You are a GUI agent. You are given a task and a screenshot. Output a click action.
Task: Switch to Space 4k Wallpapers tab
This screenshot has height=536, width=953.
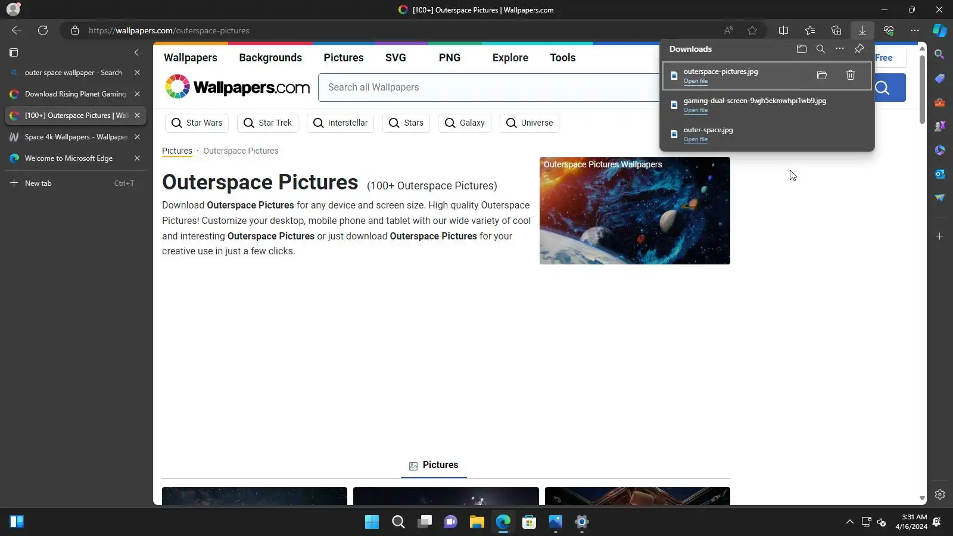pyautogui.click(x=76, y=137)
